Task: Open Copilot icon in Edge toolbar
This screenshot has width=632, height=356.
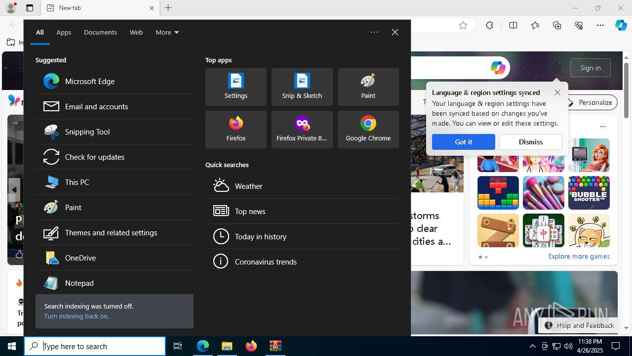Action: tap(621, 25)
